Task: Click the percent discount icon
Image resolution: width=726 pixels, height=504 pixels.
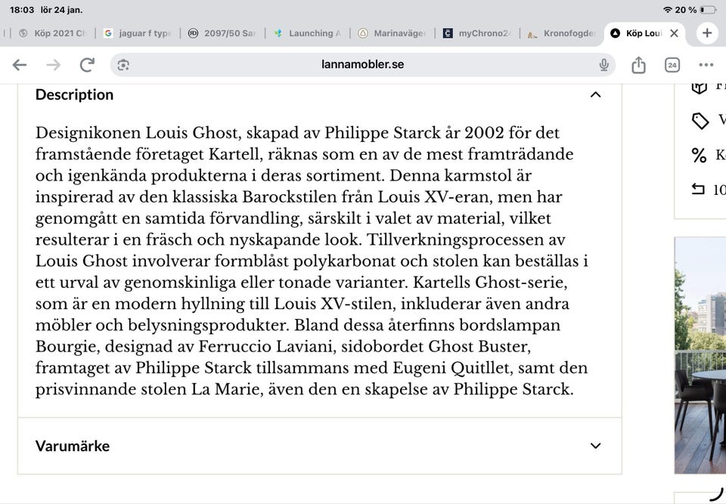Action: click(x=697, y=155)
